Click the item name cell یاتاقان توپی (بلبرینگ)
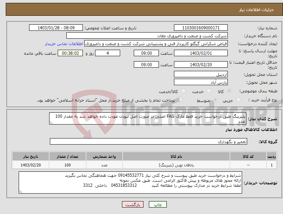Viewport: 283px width, 214px height. point(176,165)
